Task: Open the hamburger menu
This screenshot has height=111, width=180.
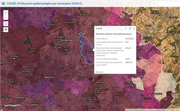Action: click(3, 4)
